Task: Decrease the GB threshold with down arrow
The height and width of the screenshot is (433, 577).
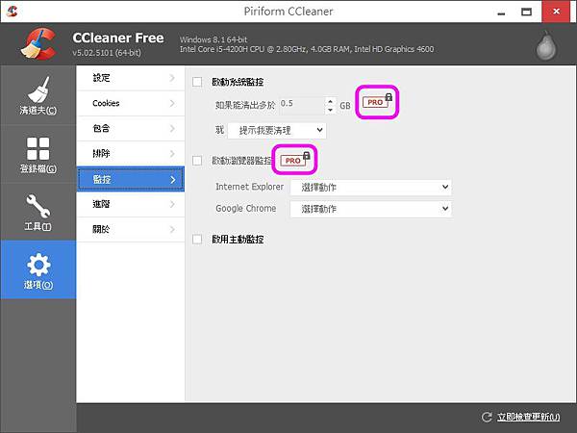Action: click(331, 110)
